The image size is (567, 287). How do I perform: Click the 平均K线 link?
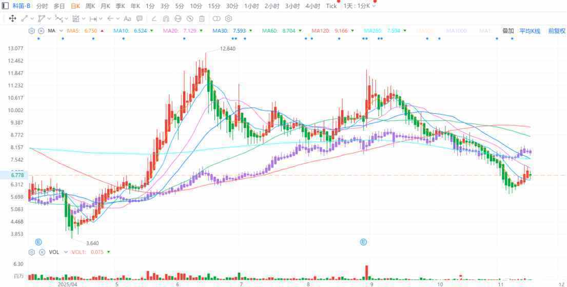[530, 31]
